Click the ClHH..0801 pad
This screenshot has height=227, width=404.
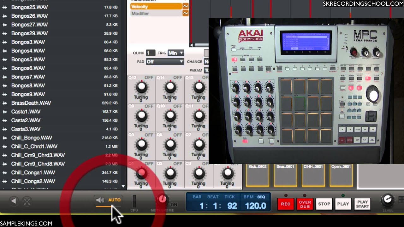tap(313, 175)
